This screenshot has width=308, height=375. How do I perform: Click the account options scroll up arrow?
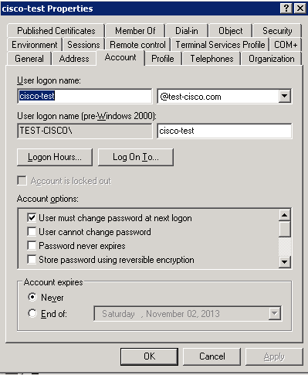pos(285,215)
